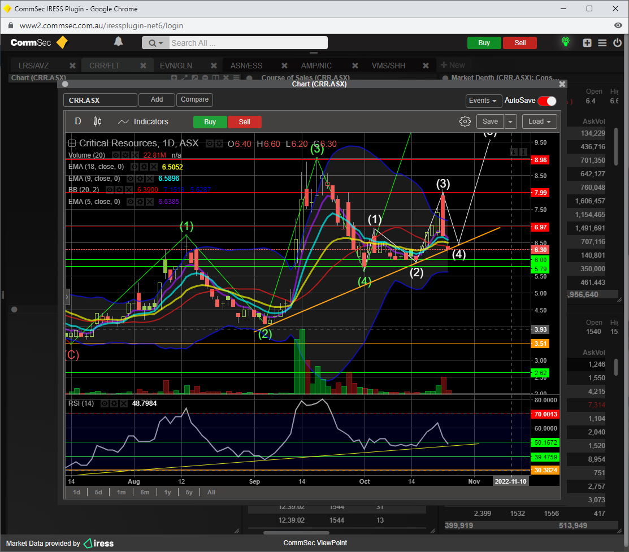
Task: Click the CRR.ASX symbol input box
Action: (x=101, y=100)
